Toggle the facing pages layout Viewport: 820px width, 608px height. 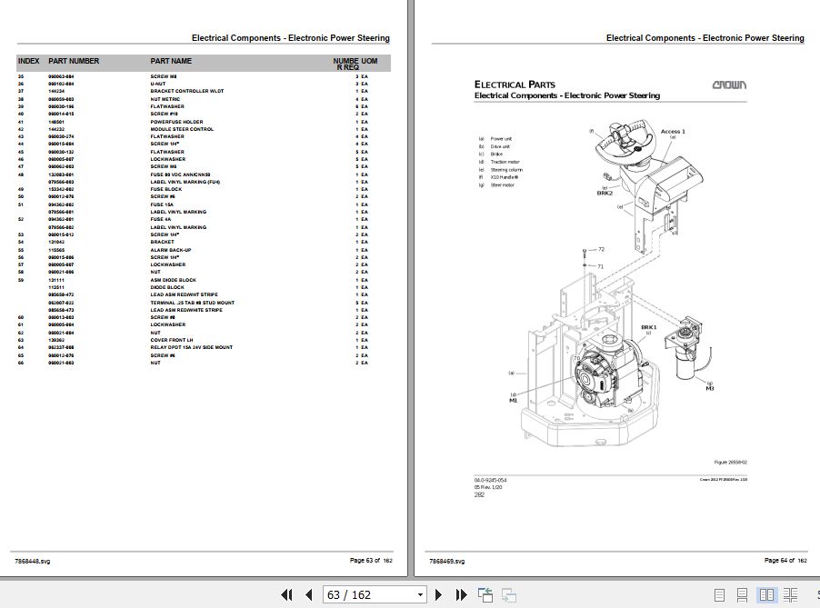coord(766,594)
